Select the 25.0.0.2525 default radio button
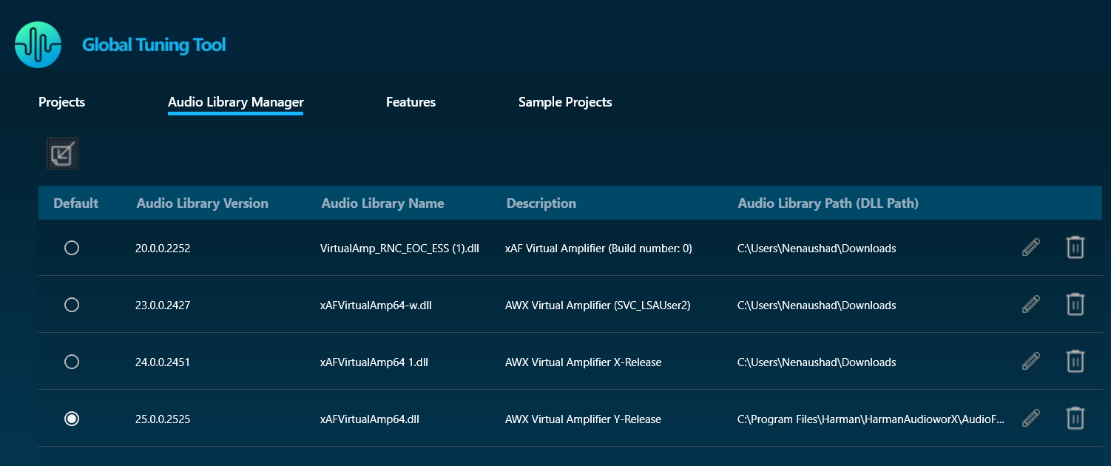Viewport: 1111px width, 466px height. [x=72, y=419]
